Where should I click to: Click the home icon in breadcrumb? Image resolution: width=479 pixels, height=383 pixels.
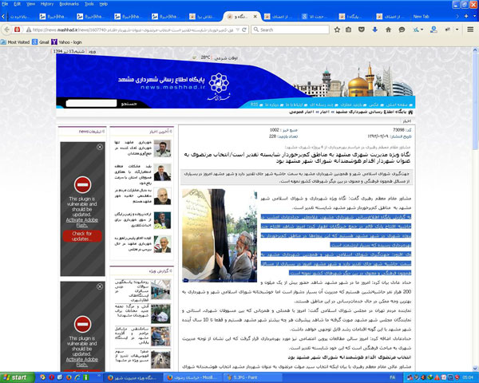[x=410, y=112]
